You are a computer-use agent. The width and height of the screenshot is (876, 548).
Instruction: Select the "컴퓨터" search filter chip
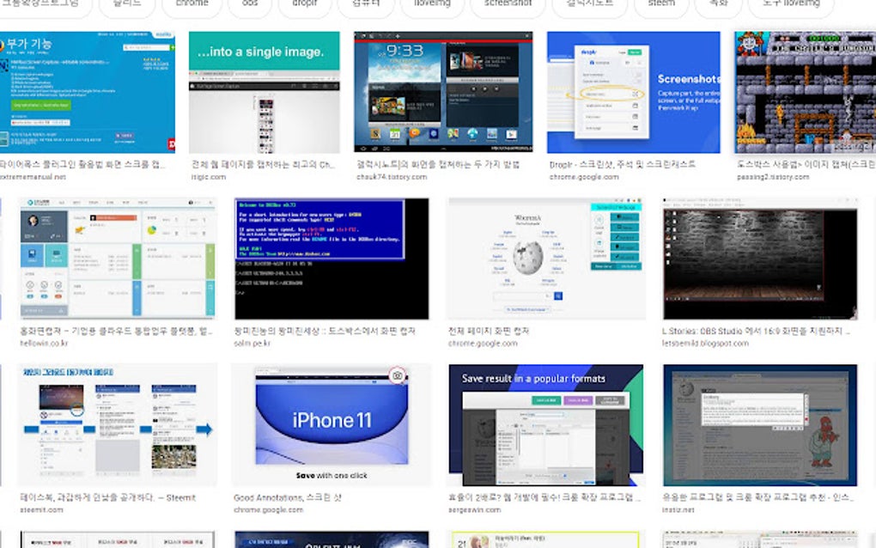click(x=364, y=3)
